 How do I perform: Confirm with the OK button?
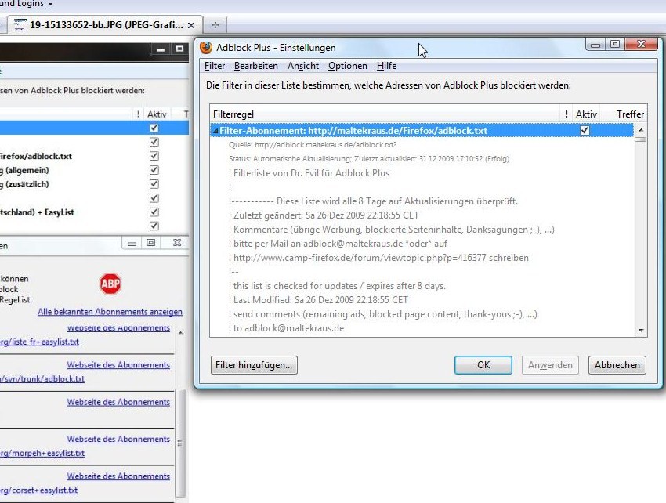tap(483, 365)
